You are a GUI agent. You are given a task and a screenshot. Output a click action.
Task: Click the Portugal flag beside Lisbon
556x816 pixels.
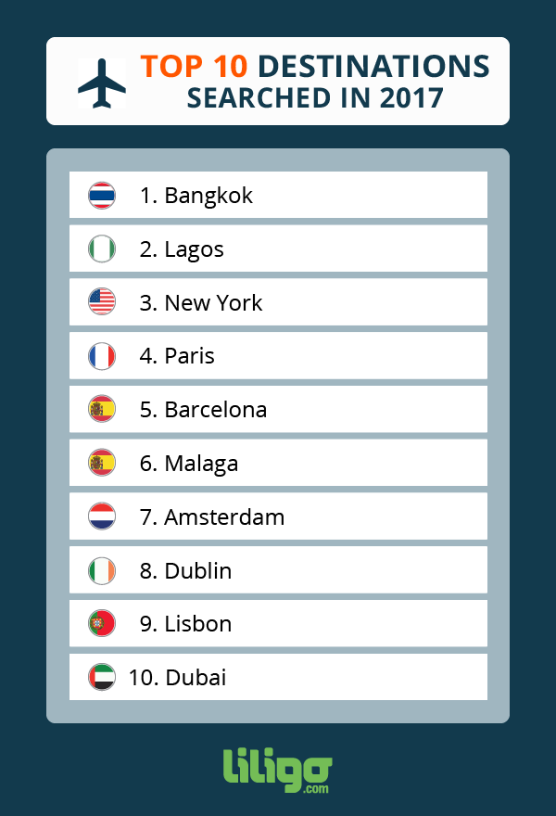click(x=102, y=623)
